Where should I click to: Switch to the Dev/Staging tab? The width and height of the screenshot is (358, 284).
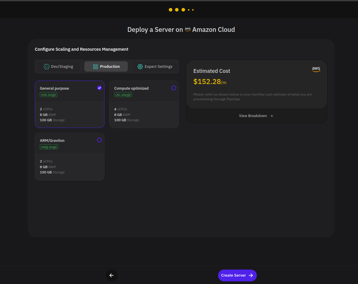point(58,67)
